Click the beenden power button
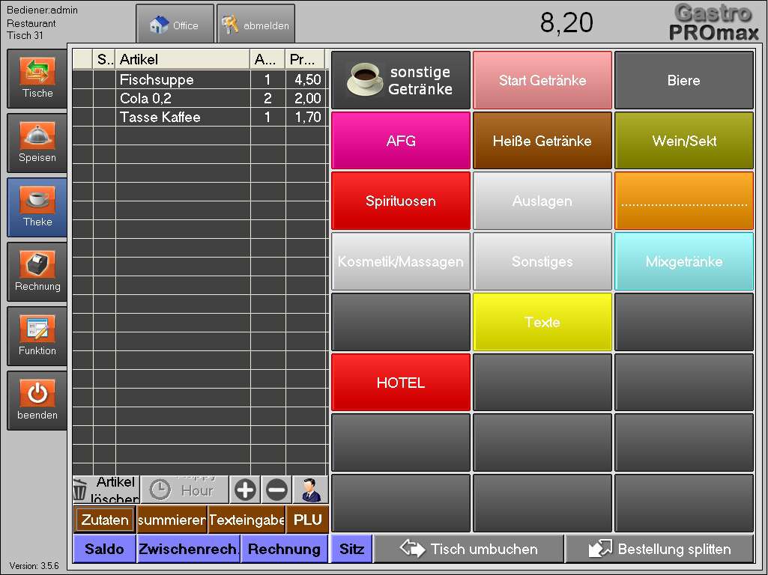The height and width of the screenshot is (575, 768). tap(37, 401)
